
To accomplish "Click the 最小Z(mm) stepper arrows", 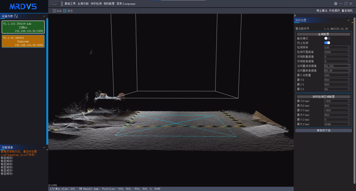I will (x=349, y=120).
